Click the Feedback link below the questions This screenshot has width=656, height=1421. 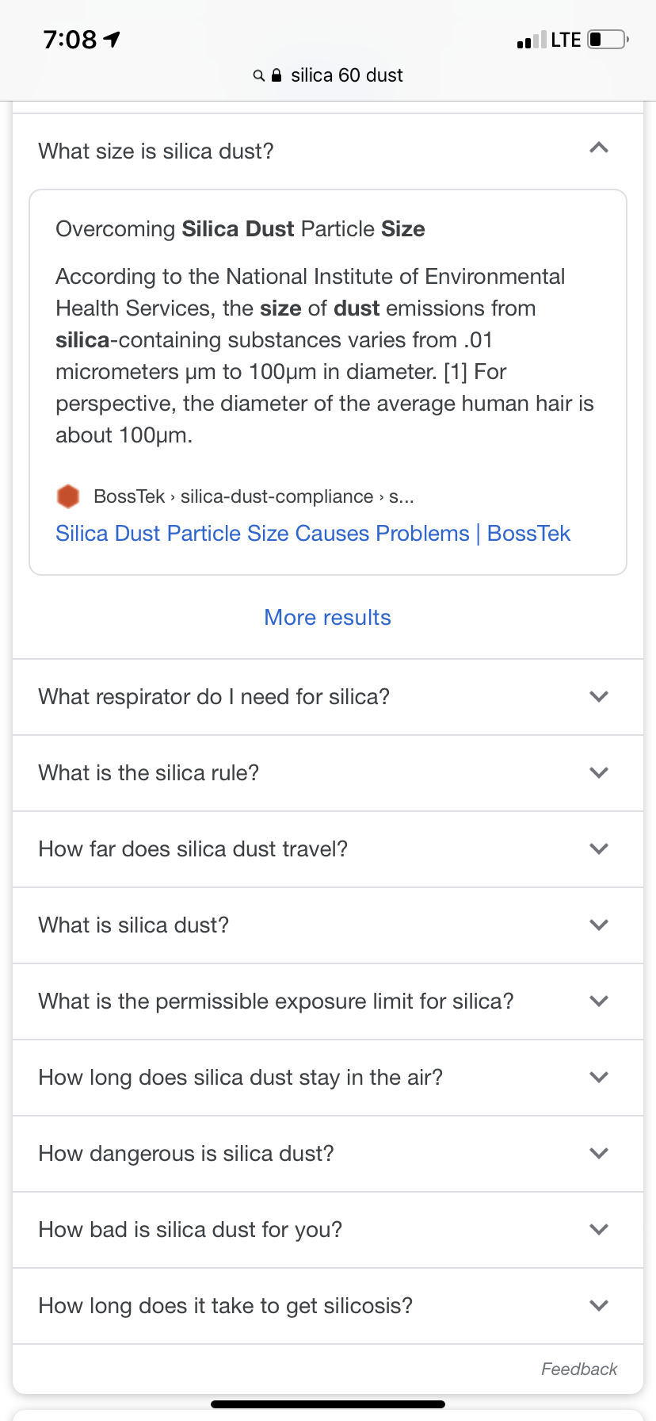[578, 1369]
